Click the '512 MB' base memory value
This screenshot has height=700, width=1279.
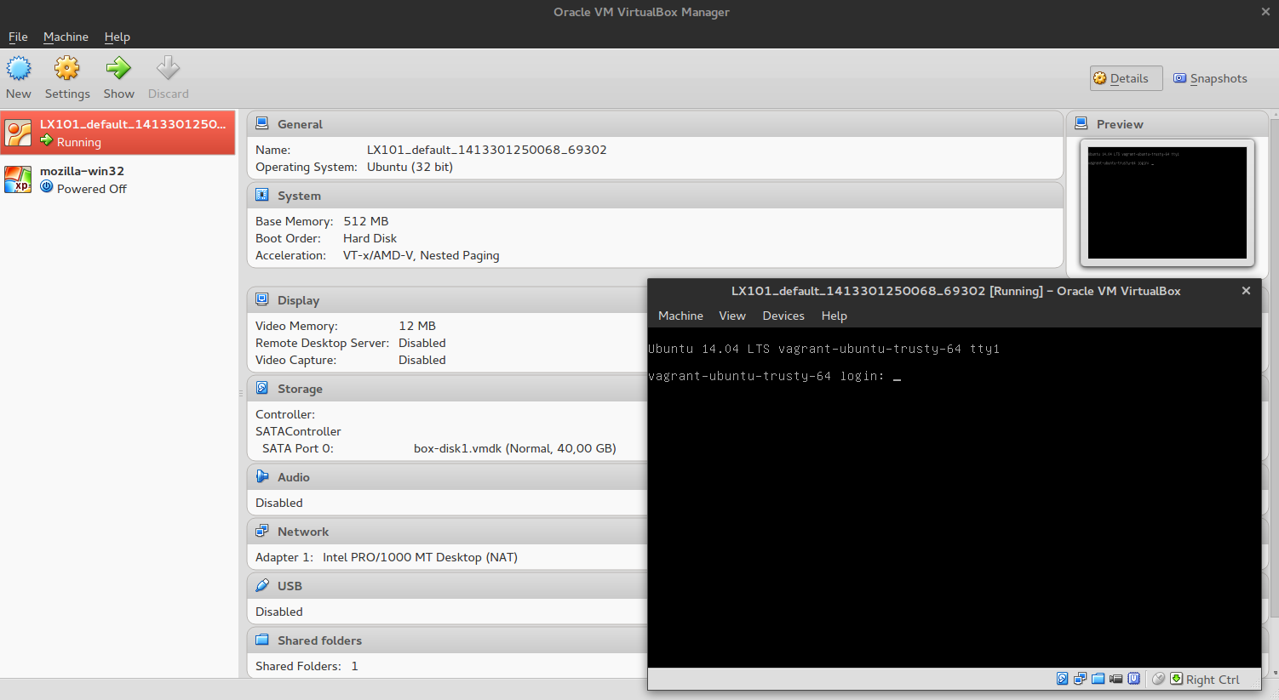coord(366,221)
